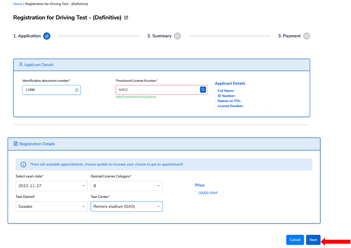The image size is (351, 248).
Task: Click the edit icon beside 3. Payment
Action: 306,36
